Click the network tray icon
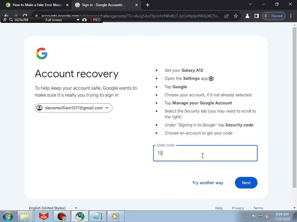The height and width of the screenshot is (222, 297). (x=261, y=217)
